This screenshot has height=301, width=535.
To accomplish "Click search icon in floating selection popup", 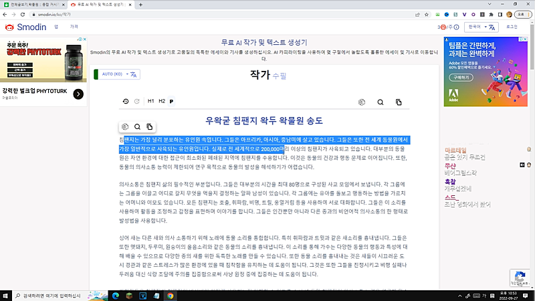I will tap(137, 126).
